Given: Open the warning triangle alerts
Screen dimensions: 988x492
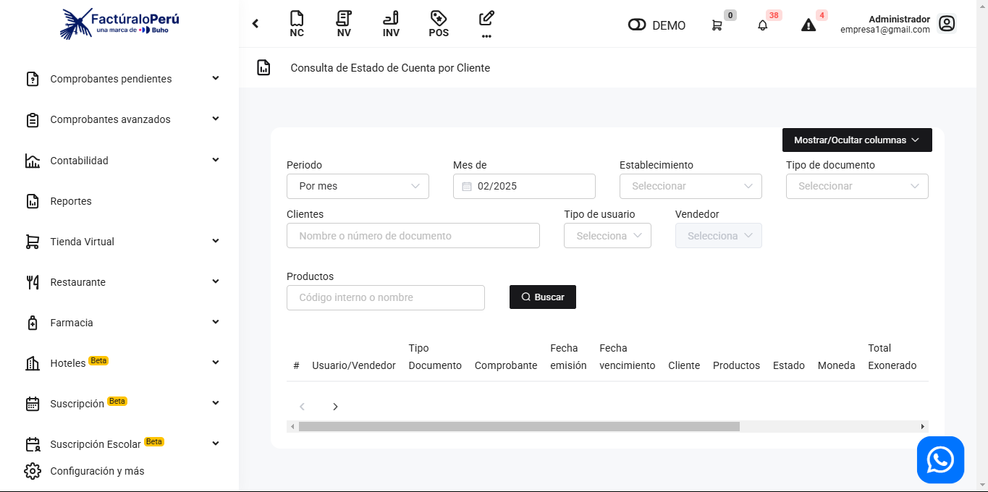Looking at the screenshot, I should point(808,25).
